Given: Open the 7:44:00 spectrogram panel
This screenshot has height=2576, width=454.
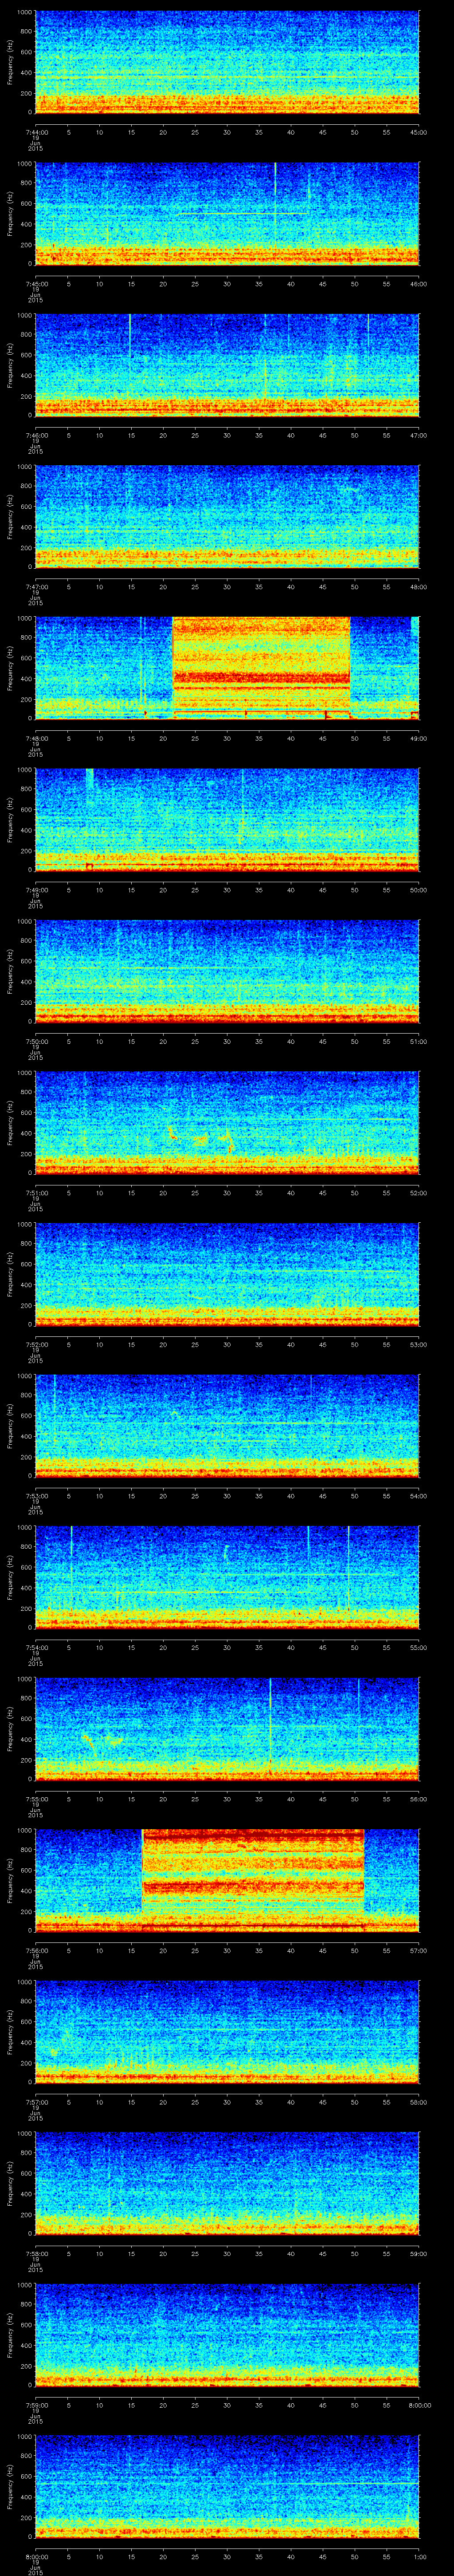Looking at the screenshot, I should 227,62.
